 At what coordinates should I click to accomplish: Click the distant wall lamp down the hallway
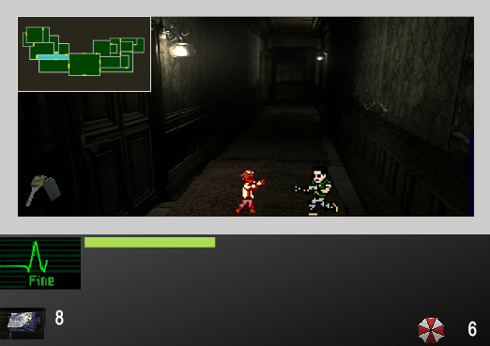(320, 57)
